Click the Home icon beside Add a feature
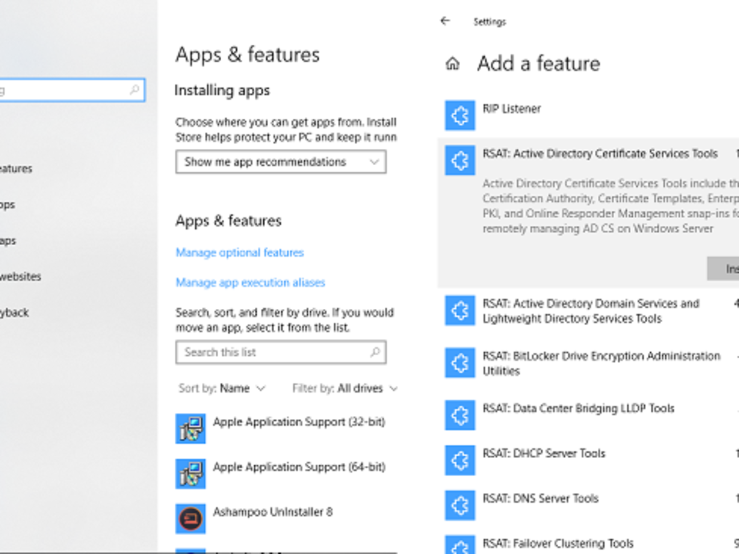The height and width of the screenshot is (554, 739). tap(453, 63)
